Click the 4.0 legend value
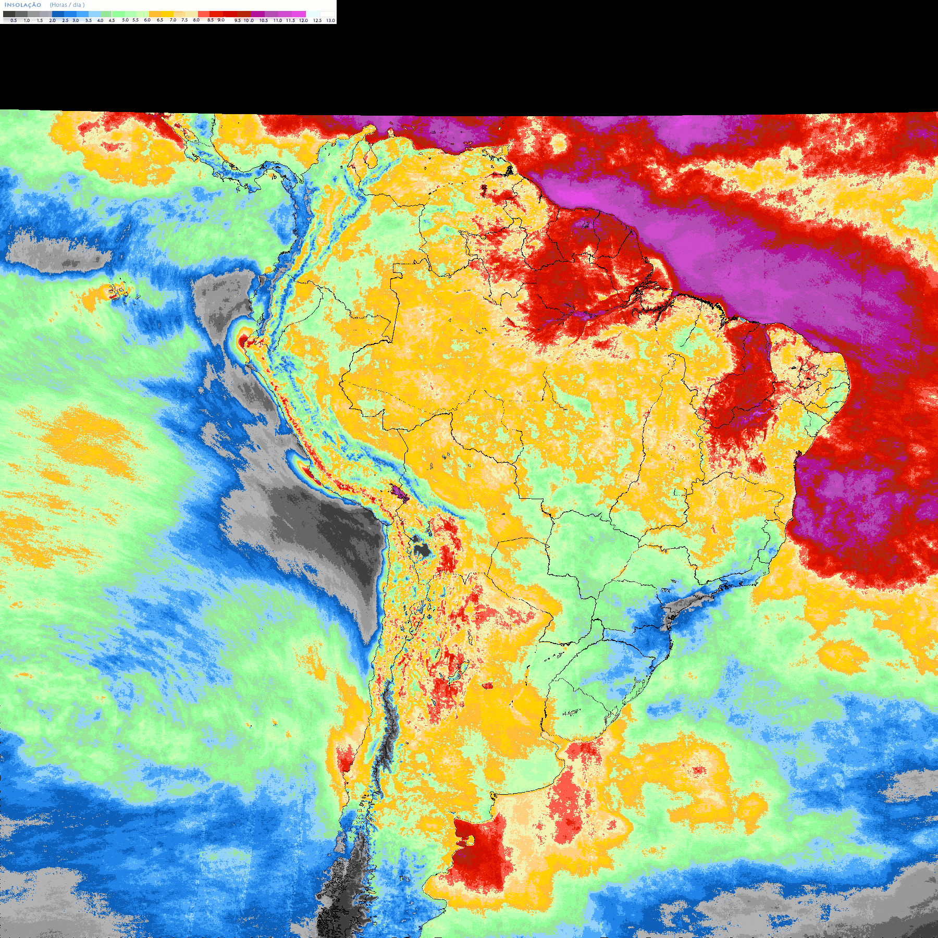The height and width of the screenshot is (938, 938). pos(100,20)
